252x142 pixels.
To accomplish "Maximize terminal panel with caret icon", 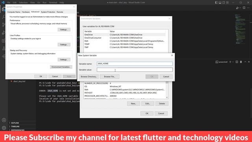I will pyautogui.click(x=245, y=62).
